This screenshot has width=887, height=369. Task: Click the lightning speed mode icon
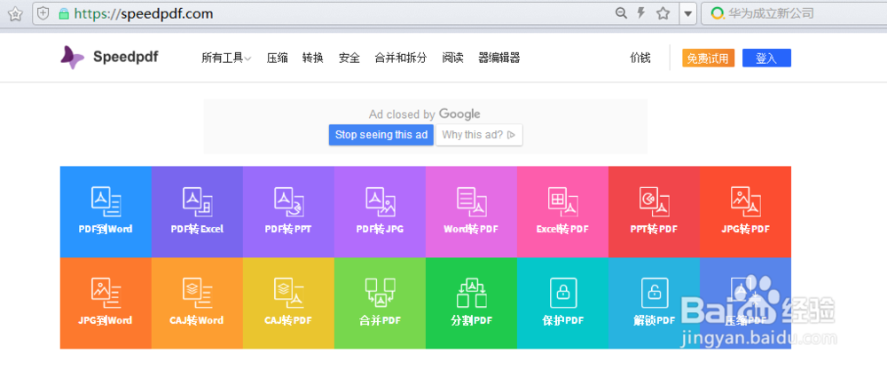[641, 13]
